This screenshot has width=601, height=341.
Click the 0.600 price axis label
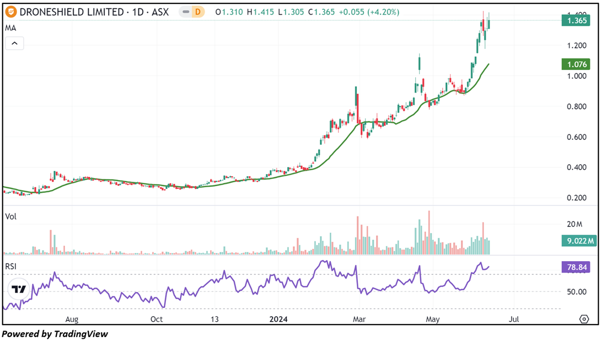coord(577,137)
